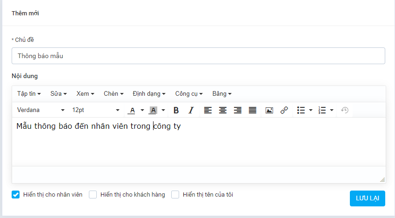Insert a hyperlink via link icon

click(284, 110)
